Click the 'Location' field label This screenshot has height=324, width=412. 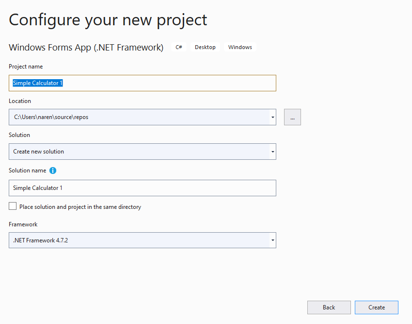pyautogui.click(x=20, y=101)
